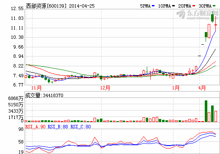The width and height of the screenshot is (220, 154).
Task: Click the 98 RSI axis label
Action: pyautogui.click(x=21, y=129)
